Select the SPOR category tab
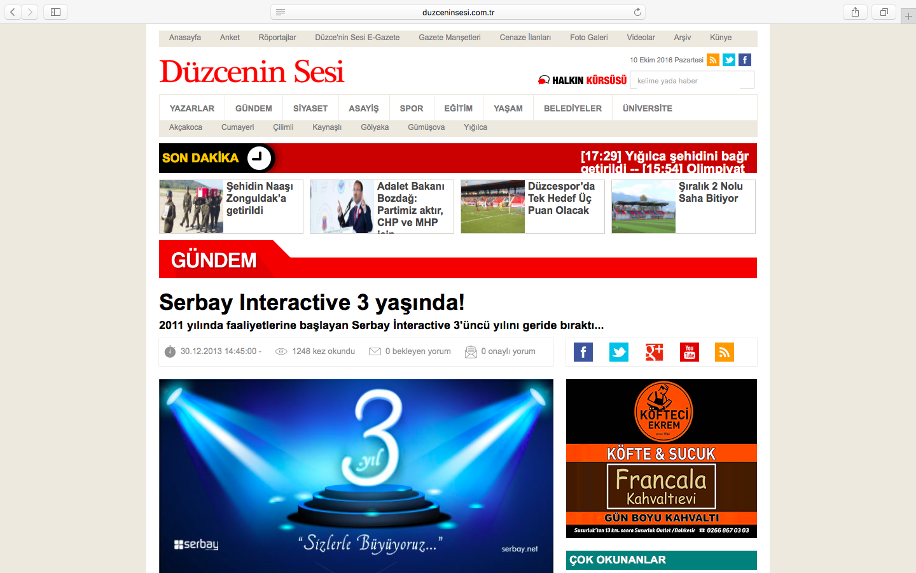 [x=412, y=108]
